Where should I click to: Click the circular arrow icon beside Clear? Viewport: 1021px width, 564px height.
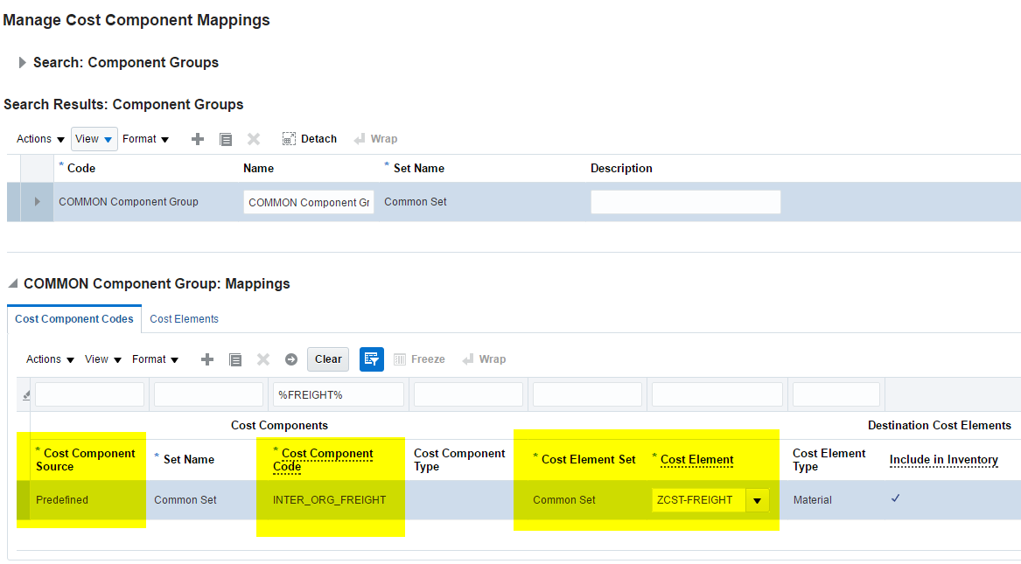(x=291, y=359)
